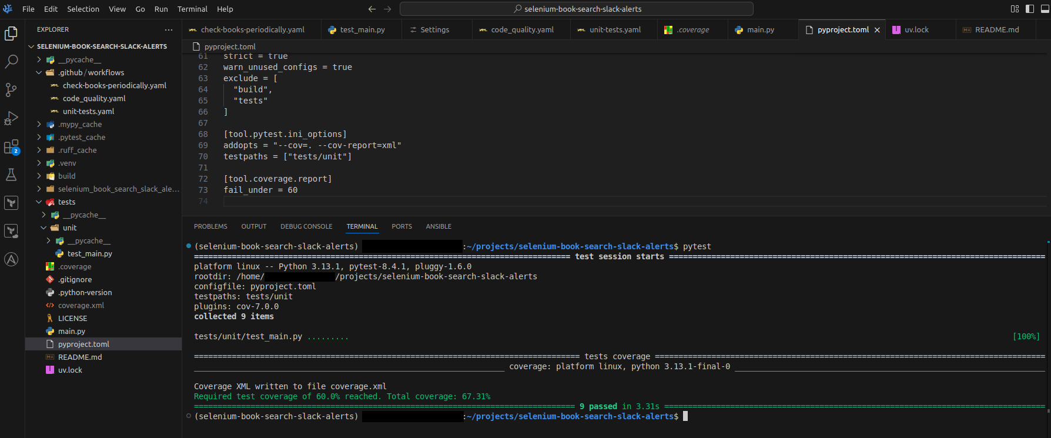
Task: Open uv.lock in the explorer tree
Action: tap(70, 370)
